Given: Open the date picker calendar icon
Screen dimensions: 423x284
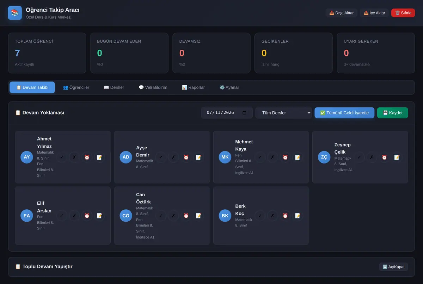Looking at the screenshot, I should click(x=245, y=113).
